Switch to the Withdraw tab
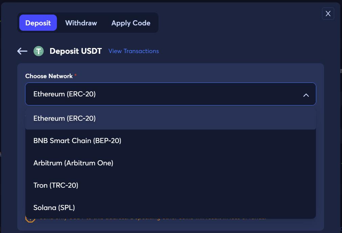 81,23
